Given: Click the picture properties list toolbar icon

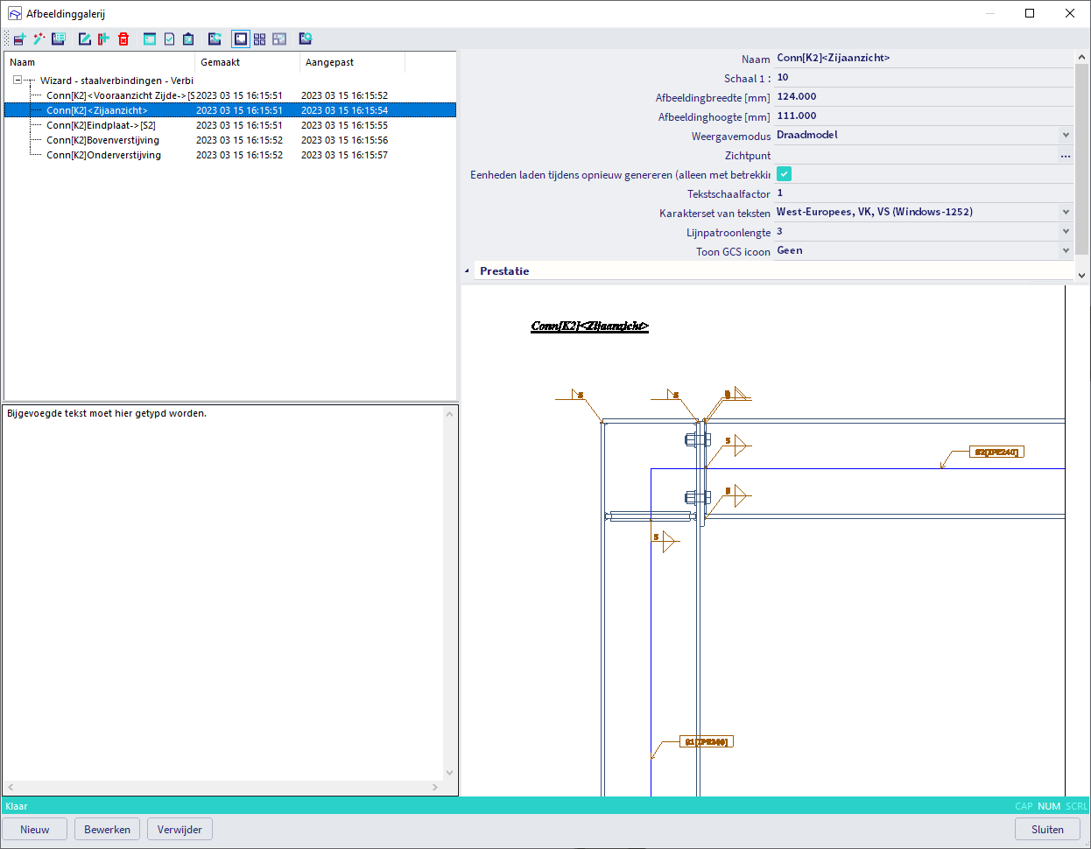Looking at the screenshot, I should coord(59,39).
